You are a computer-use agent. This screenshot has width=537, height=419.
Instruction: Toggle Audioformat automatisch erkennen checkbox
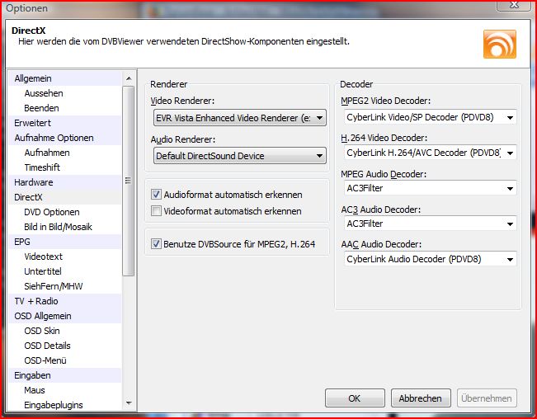pyautogui.click(x=156, y=195)
